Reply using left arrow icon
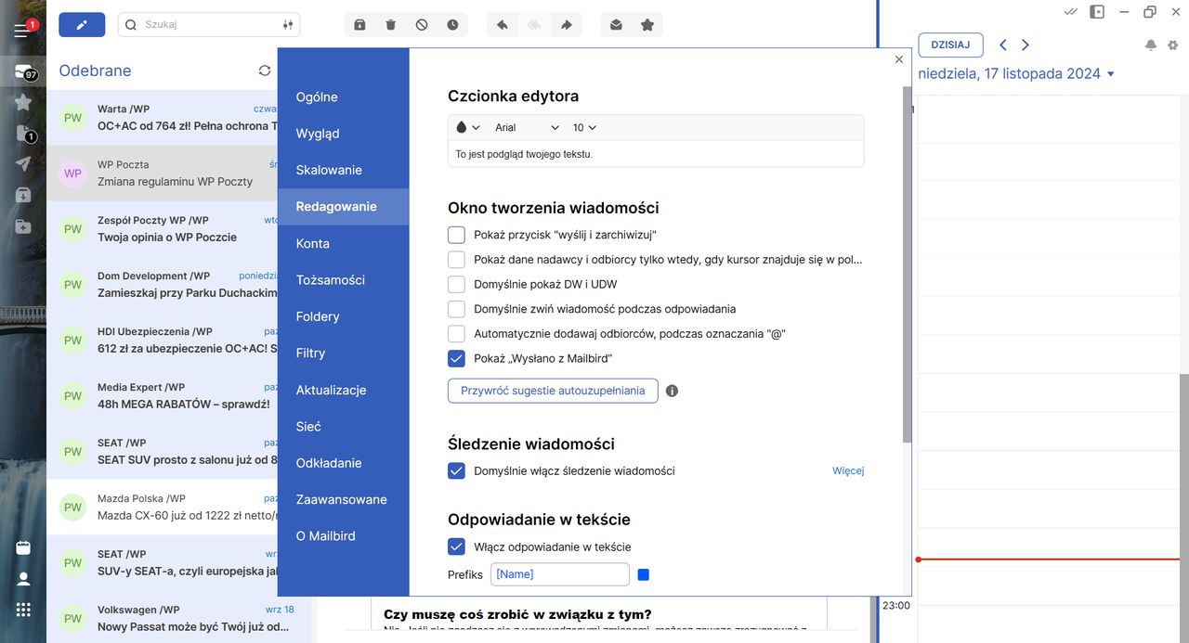 coord(503,25)
